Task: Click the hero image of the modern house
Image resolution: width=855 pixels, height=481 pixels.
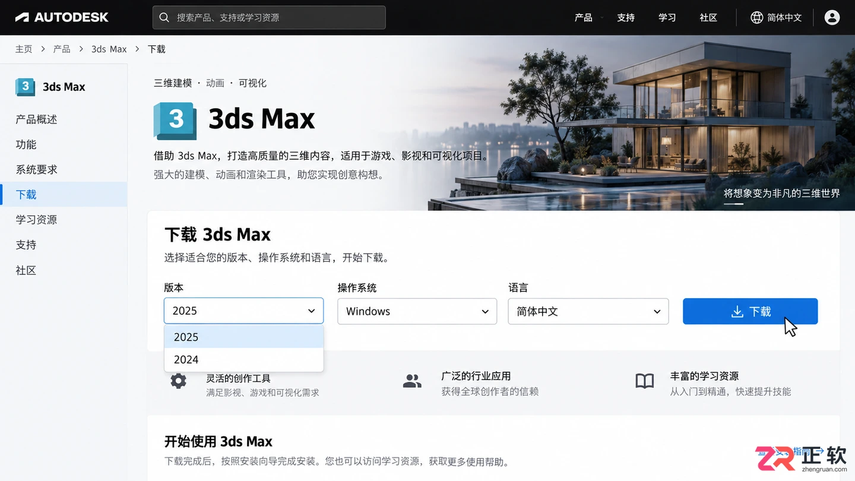Action: click(641, 123)
